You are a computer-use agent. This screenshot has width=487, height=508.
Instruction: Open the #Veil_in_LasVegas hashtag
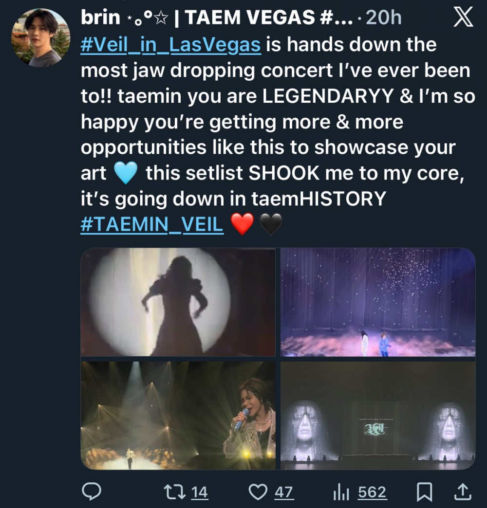[x=171, y=45]
